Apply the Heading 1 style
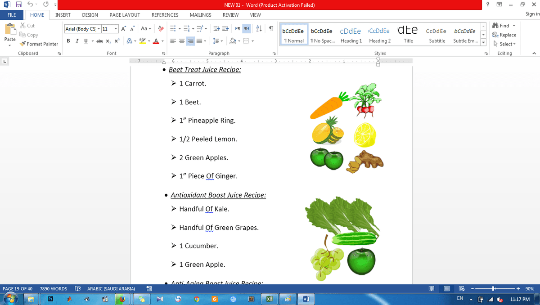 click(351, 35)
